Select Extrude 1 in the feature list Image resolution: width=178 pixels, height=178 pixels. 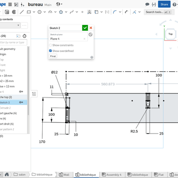point(13,108)
